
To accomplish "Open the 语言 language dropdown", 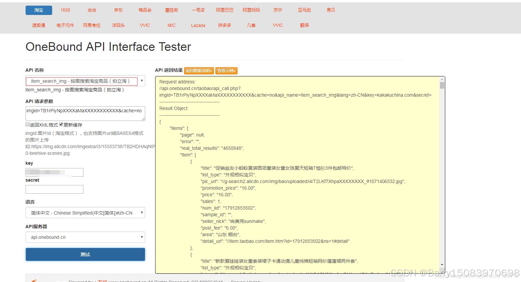I will point(85,213).
